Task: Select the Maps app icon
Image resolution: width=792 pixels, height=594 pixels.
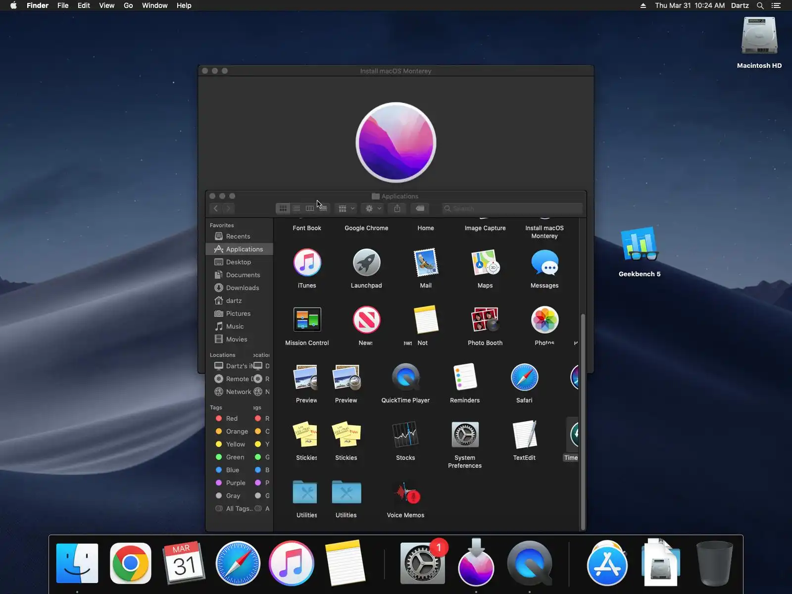Action: (x=485, y=263)
